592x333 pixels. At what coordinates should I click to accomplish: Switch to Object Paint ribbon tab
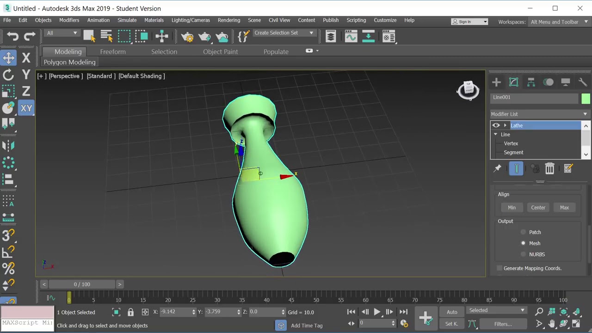pyautogui.click(x=221, y=52)
